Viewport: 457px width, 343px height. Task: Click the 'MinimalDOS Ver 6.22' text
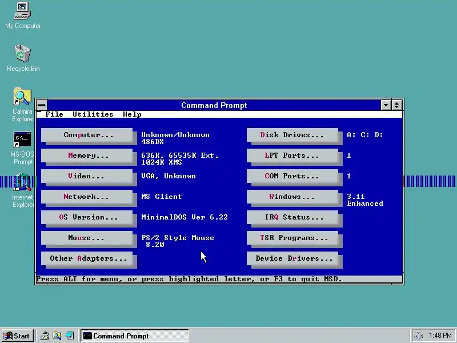184,217
